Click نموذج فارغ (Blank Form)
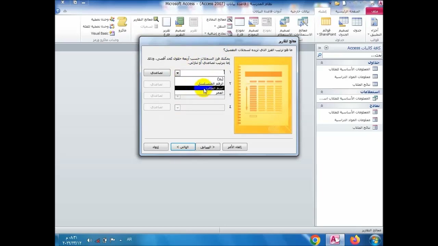Image resolution: width=438 pixels, height=246 pixels. 240,27
